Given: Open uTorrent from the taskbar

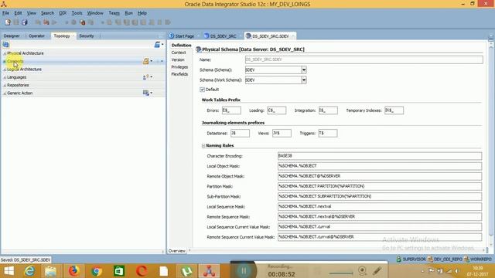Looking at the screenshot, I should 186,271.
